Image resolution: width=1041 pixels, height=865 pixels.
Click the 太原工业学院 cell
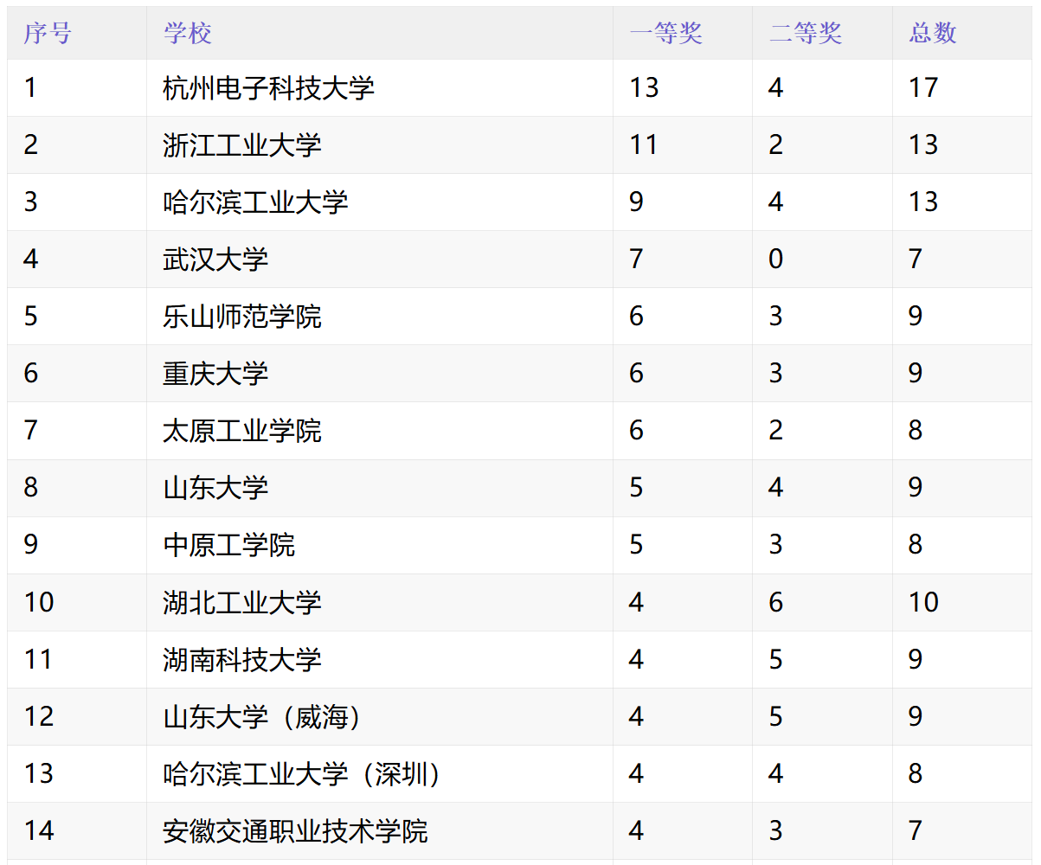[x=241, y=430]
